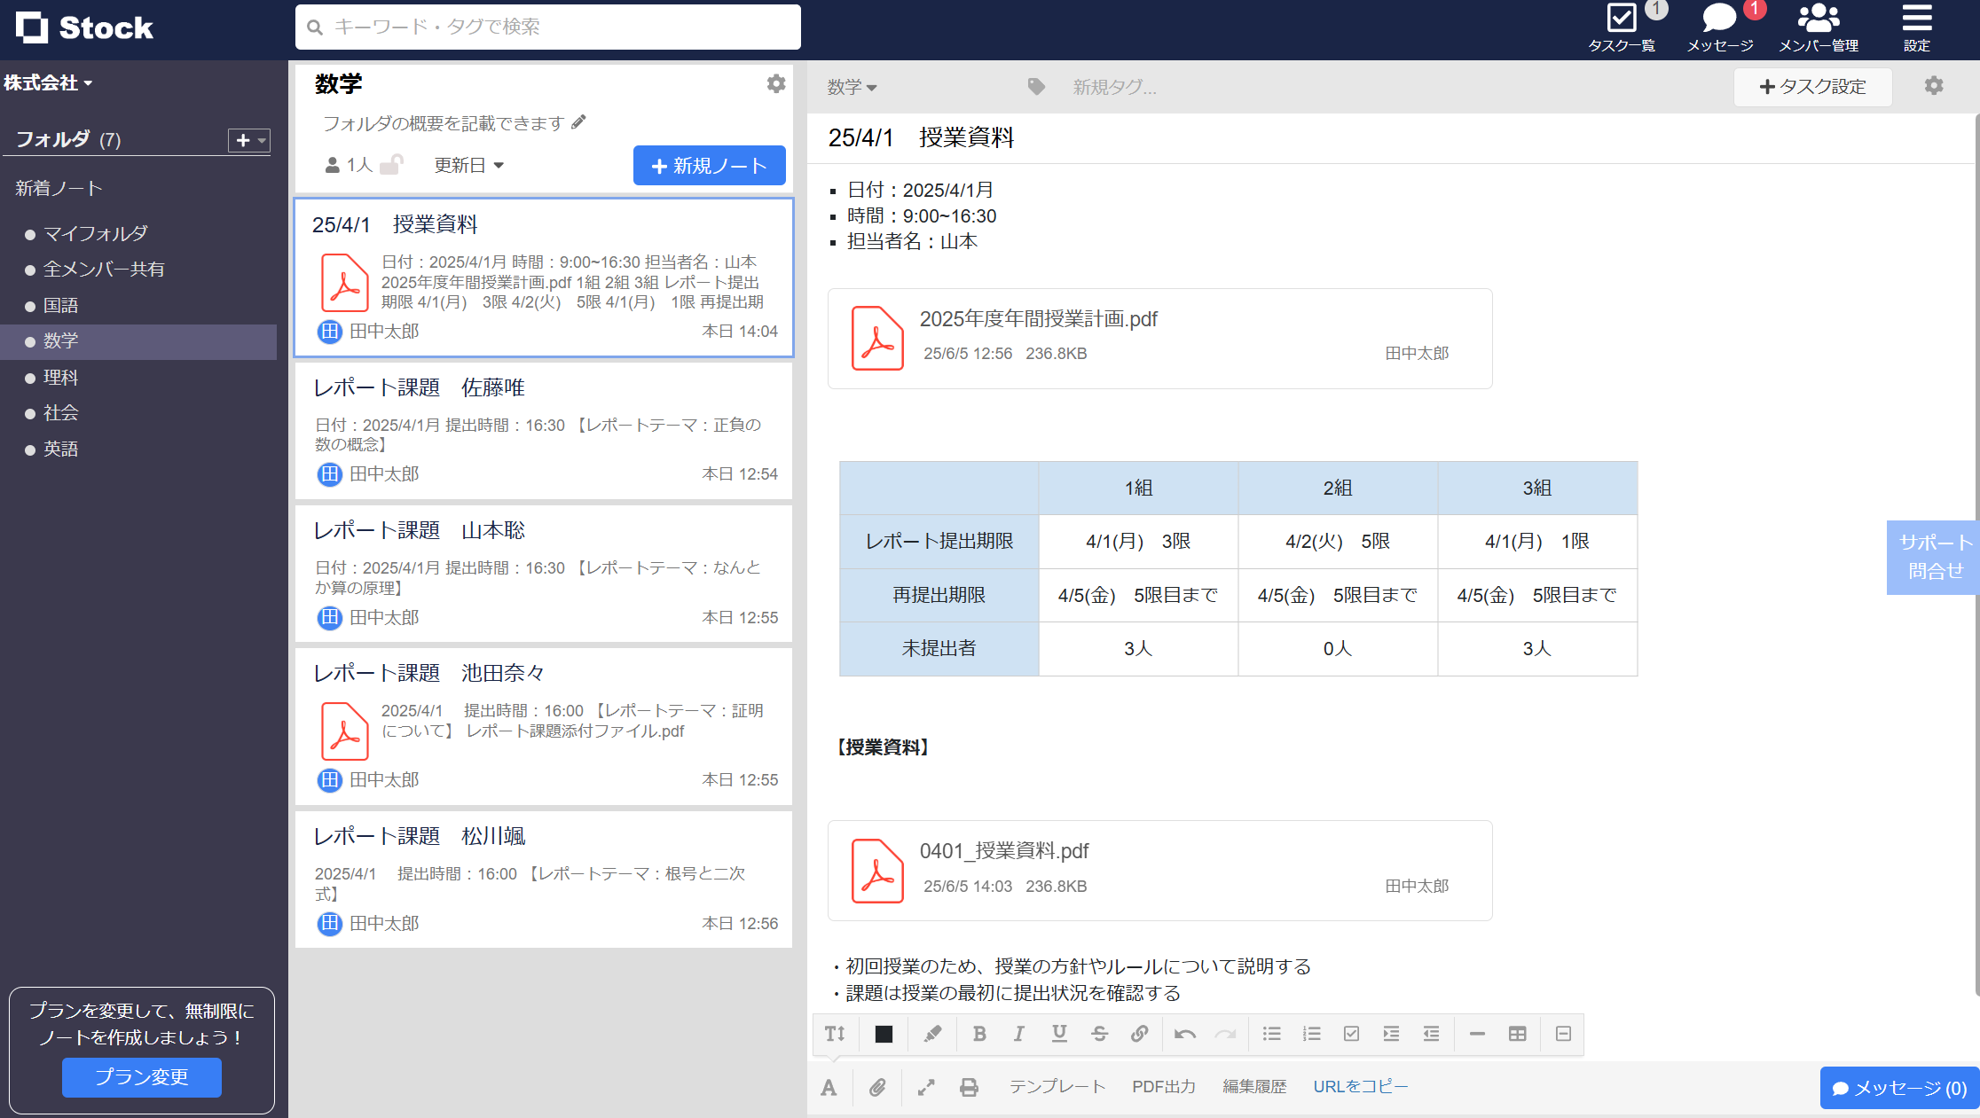Print the note using the printer icon
The height and width of the screenshot is (1118, 1980).
pos(969,1087)
